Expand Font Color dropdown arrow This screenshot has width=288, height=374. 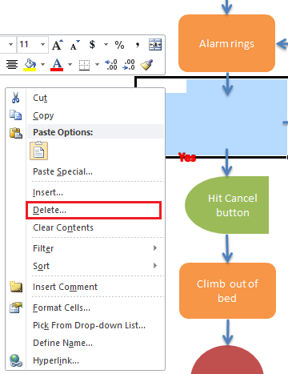pyautogui.click(x=70, y=65)
